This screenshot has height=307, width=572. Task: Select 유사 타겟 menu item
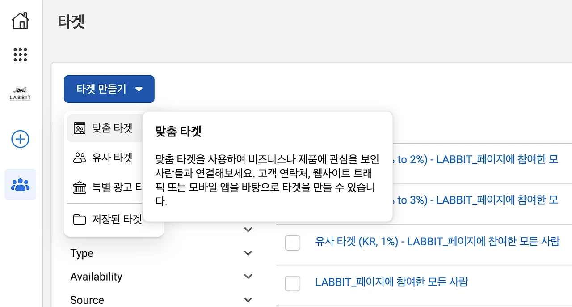coord(112,158)
